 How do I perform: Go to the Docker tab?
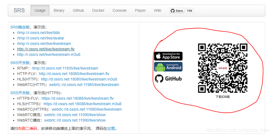point(98,10)
